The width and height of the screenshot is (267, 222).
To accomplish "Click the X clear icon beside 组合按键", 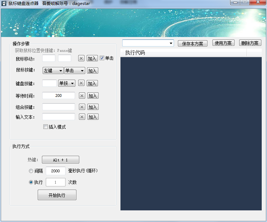I will (x=82, y=107).
